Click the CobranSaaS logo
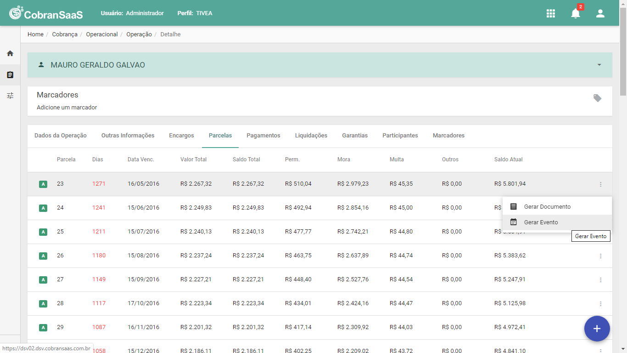627x353 pixels. [x=46, y=13]
